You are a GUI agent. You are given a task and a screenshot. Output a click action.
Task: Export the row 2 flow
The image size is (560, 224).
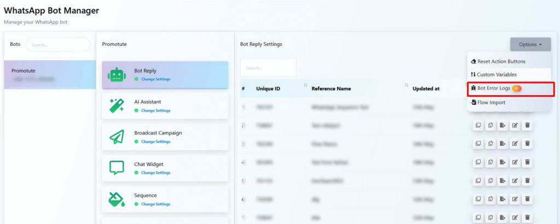tap(503, 125)
